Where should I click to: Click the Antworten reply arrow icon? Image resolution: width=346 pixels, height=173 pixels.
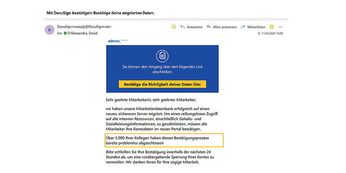pyautogui.click(x=182, y=27)
